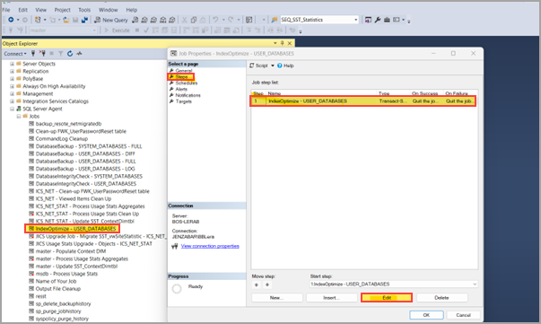Select the CommandLog Cleanup job
Screen dimensions: 541x324
tap(62, 139)
